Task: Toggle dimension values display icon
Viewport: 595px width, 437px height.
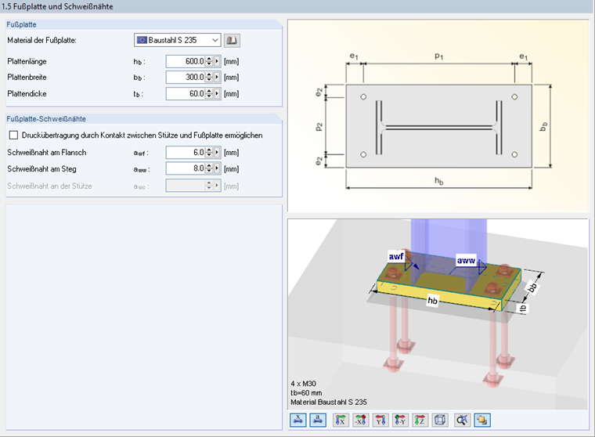Action: (x=318, y=421)
